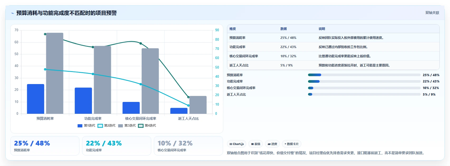Click the 返工人天占比 progress bar

tap(364, 94)
